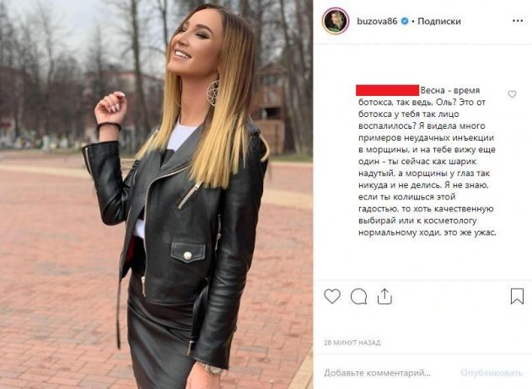Click the red redacted commenter name
Screen dimensions: 532x389
point(388,90)
